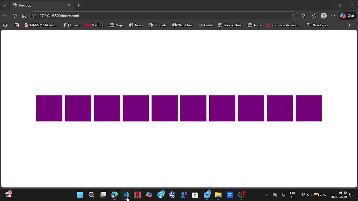Click purple flex box 3
Screen dimensions: 358x201
click(107, 108)
